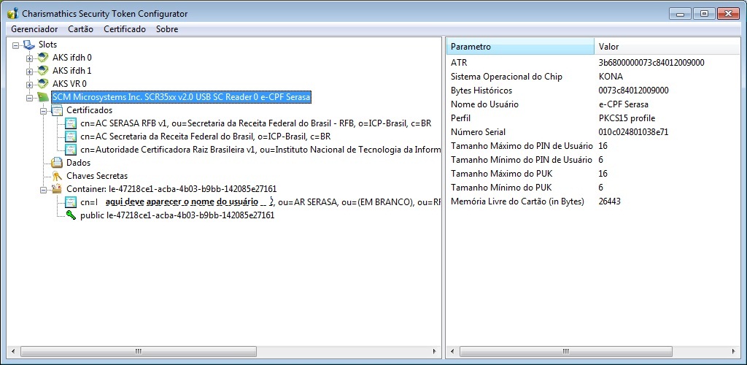
Task: Click the SCM Microsystems smart card icon
Action: point(43,97)
